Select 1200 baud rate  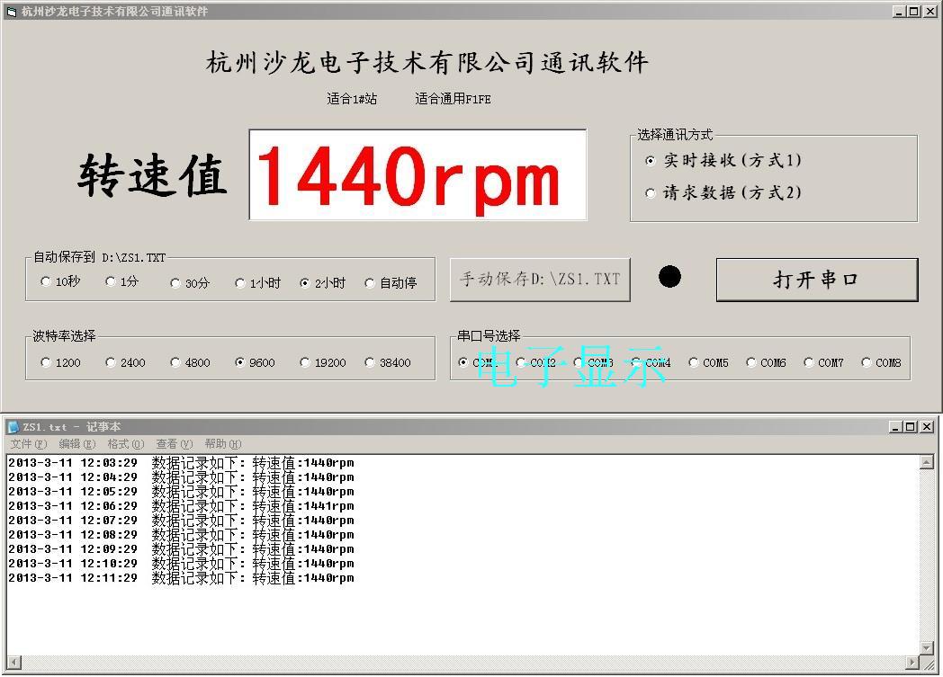(45, 362)
